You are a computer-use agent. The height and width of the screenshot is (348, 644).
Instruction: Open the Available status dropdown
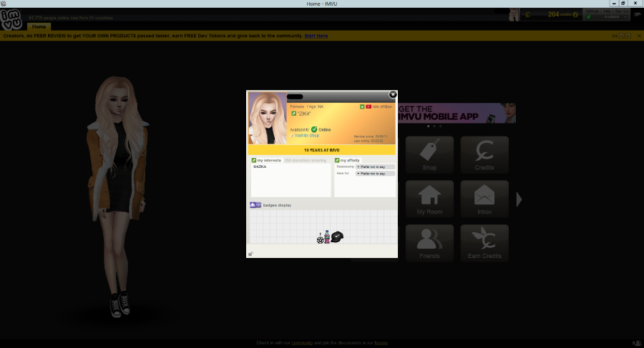click(608, 17)
